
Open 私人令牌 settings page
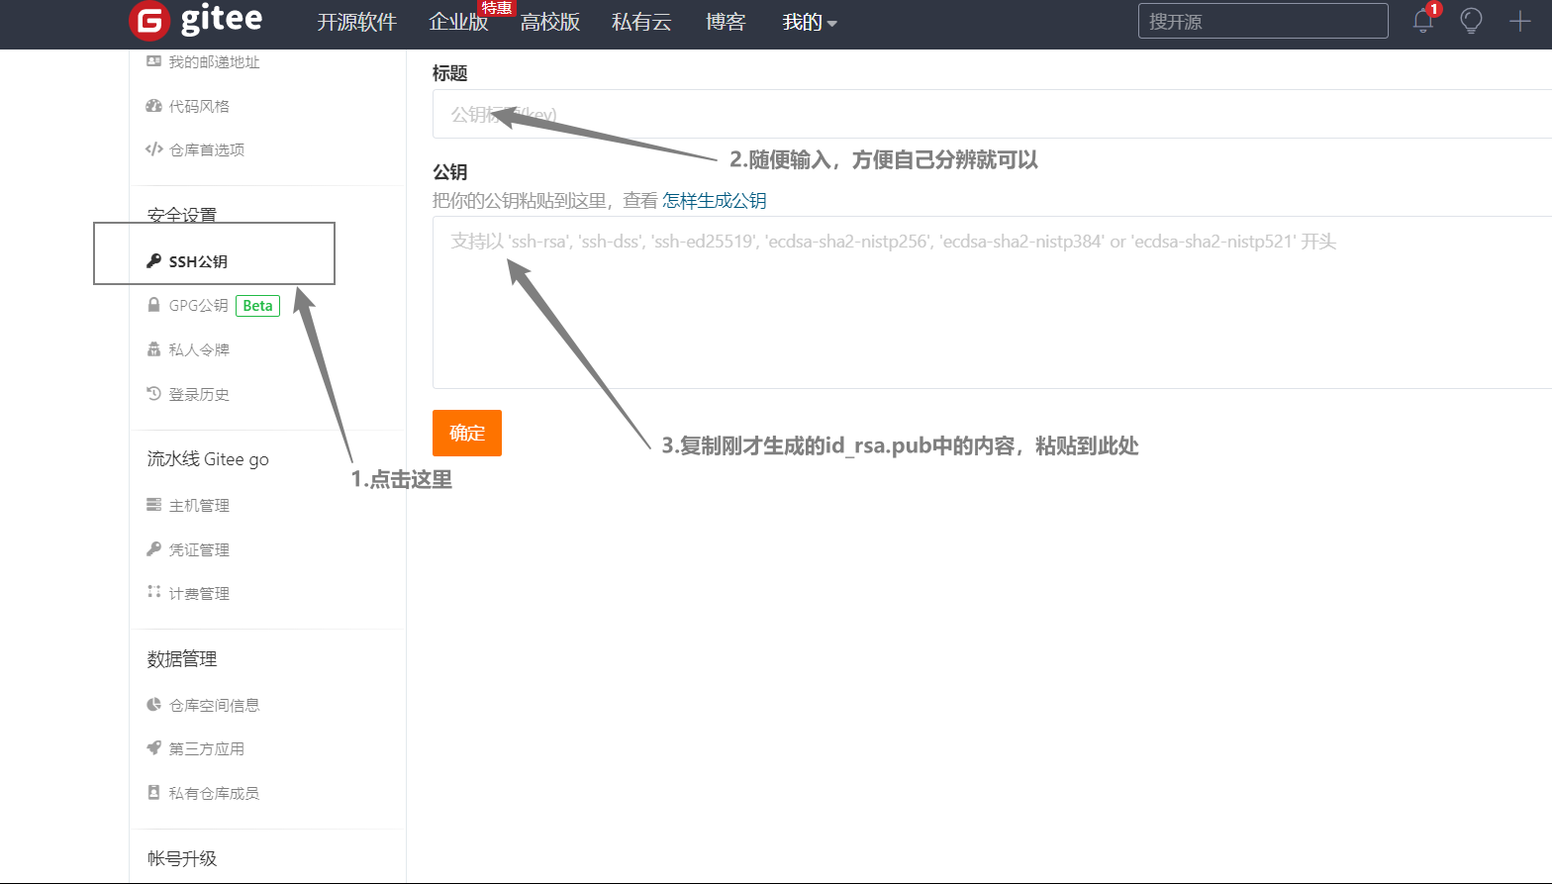pos(199,349)
